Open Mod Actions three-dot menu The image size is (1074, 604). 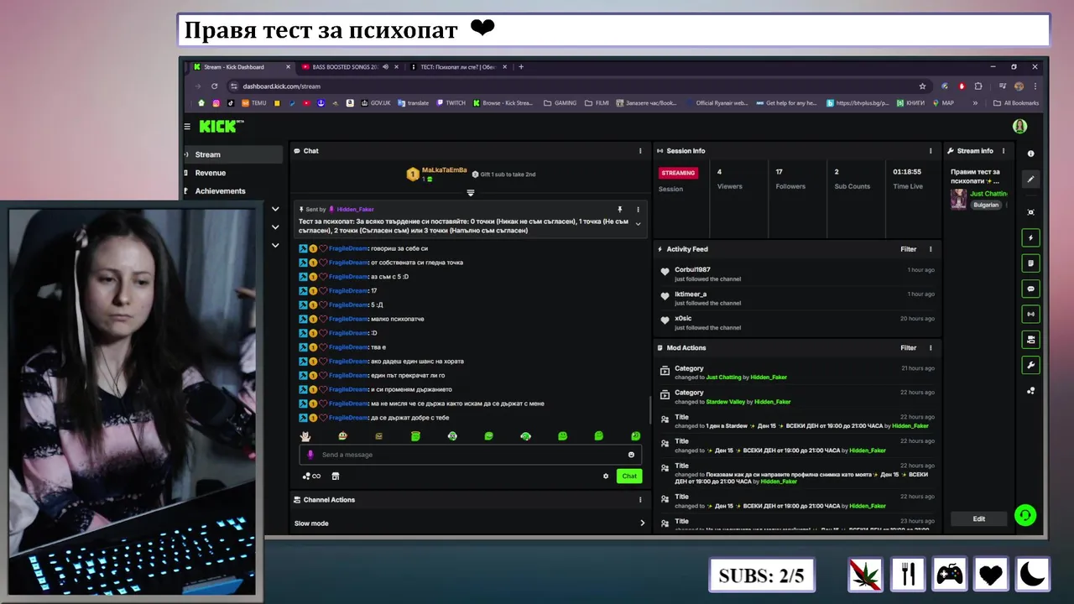coord(931,348)
